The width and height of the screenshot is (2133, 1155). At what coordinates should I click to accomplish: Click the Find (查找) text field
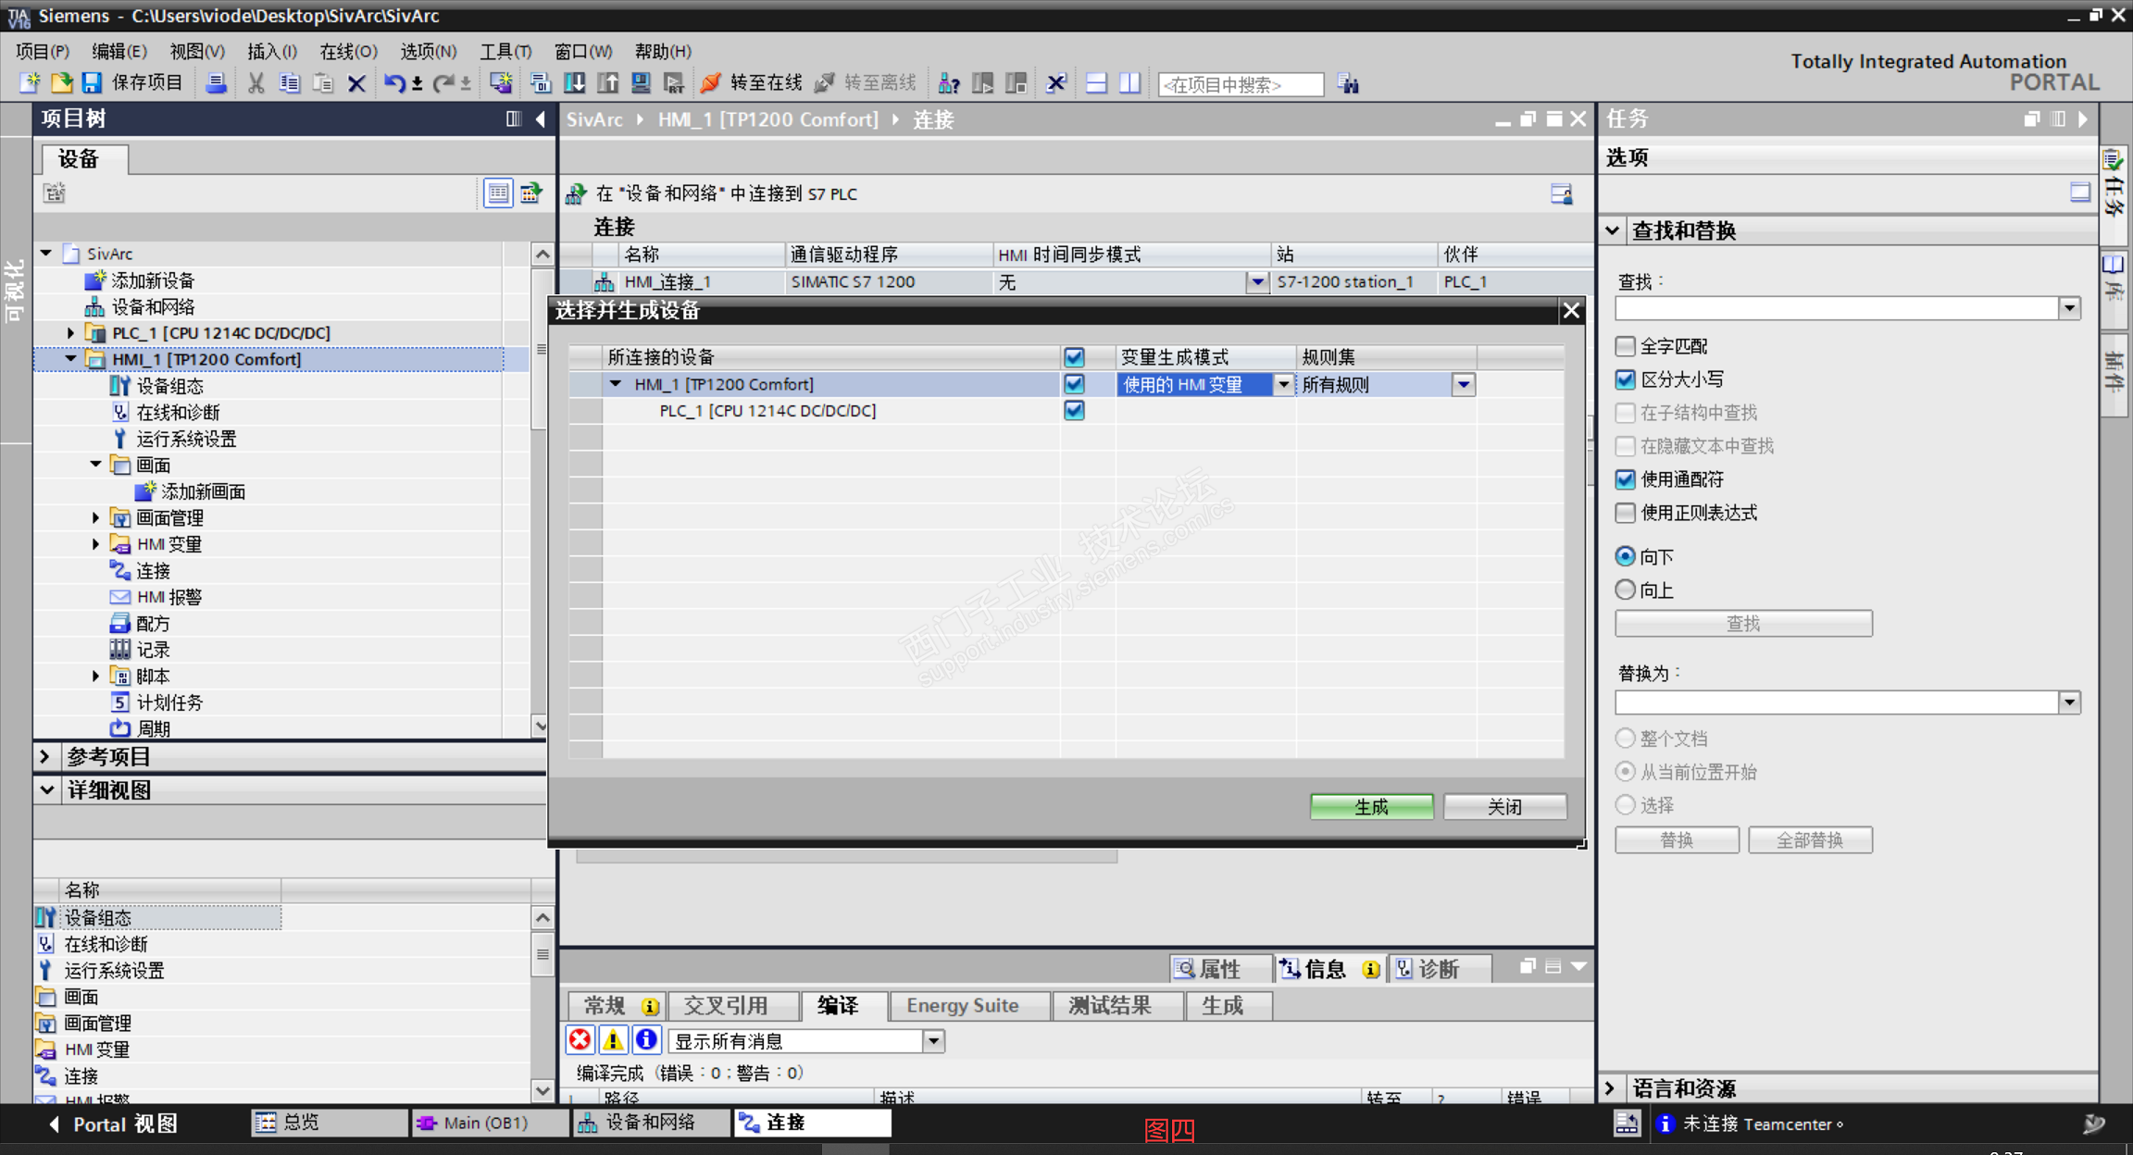(x=1836, y=308)
